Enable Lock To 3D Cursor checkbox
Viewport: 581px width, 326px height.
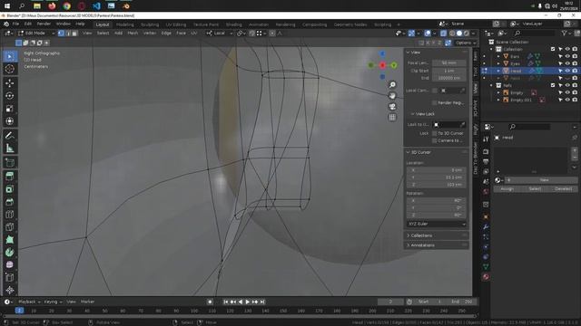435,133
